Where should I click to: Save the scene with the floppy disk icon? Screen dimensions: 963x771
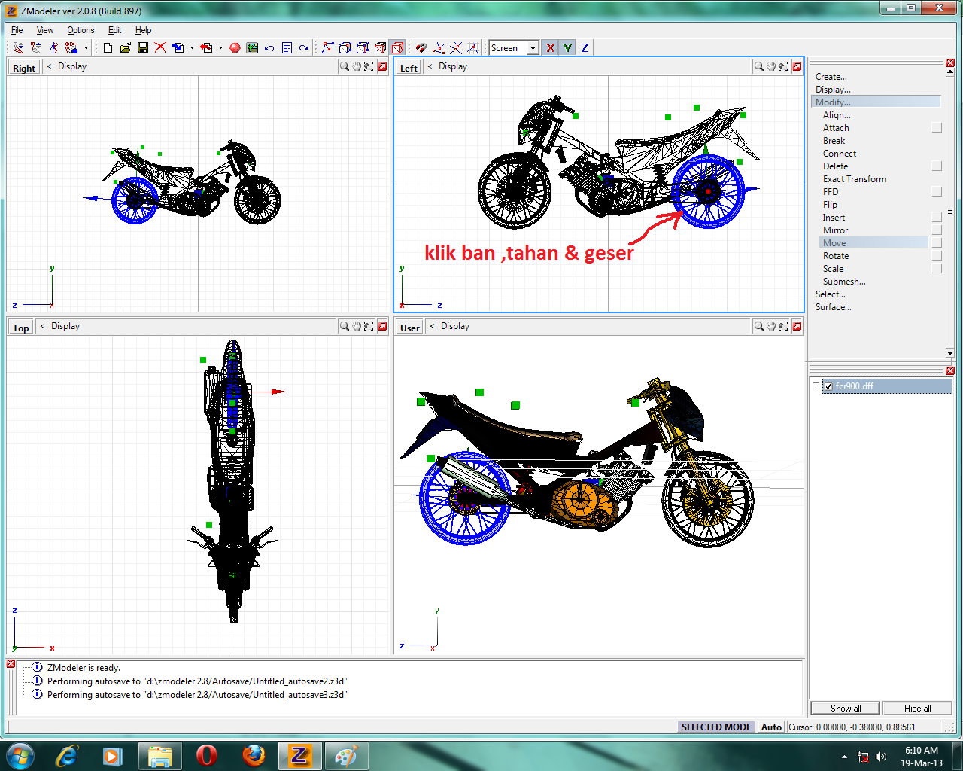click(x=143, y=47)
